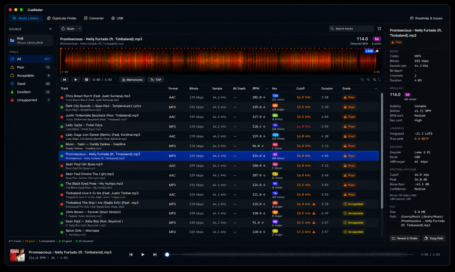The width and height of the screenshot is (455, 272).
Task: Select The Black Eyed Peas My Humps row
Action: click(x=219, y=185)
